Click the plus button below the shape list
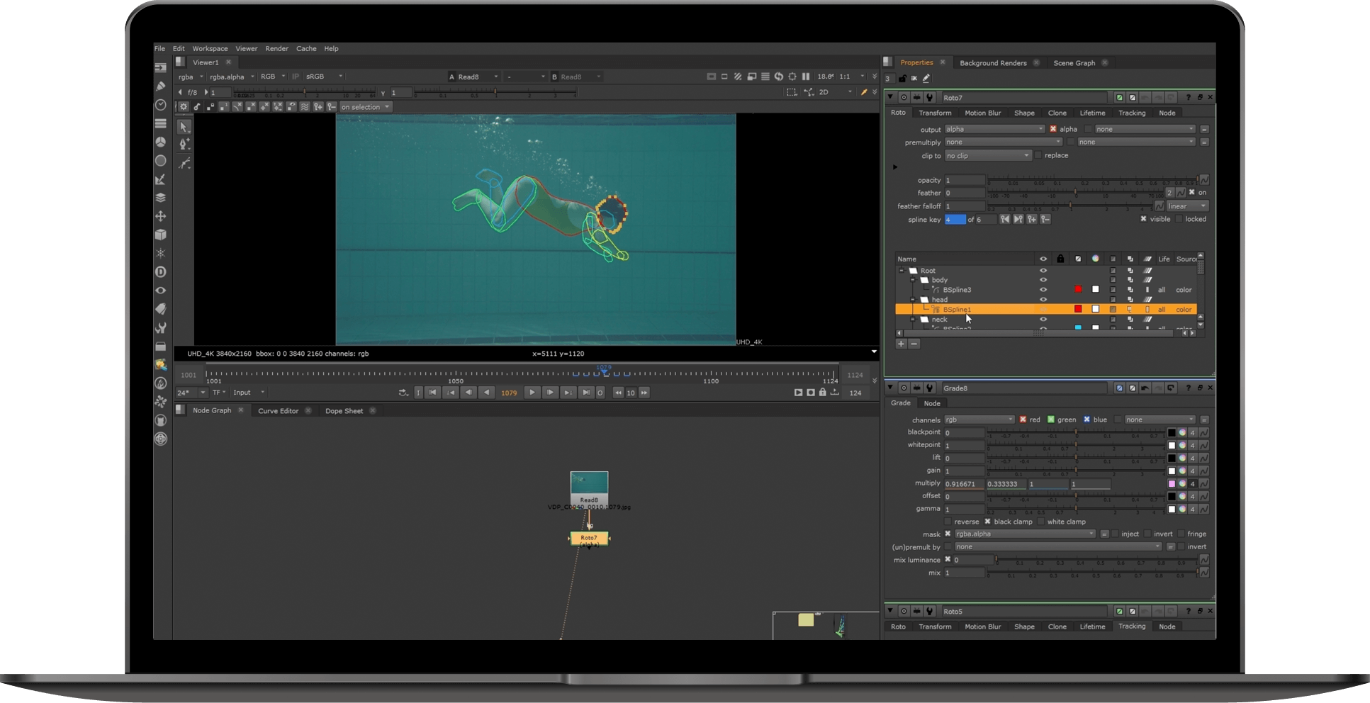This screenshot has width=1370, height=703. 901,344
